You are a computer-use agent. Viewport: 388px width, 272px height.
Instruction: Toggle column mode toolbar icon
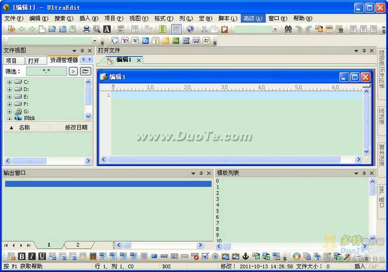[x=162, y=29]
